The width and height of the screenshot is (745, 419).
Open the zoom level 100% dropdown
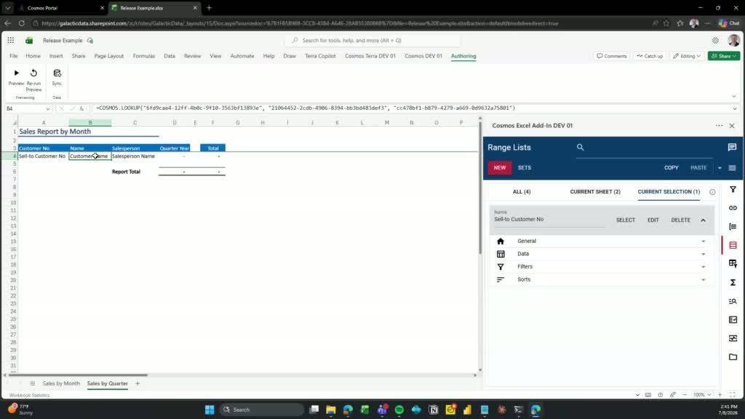click(702, 395)
